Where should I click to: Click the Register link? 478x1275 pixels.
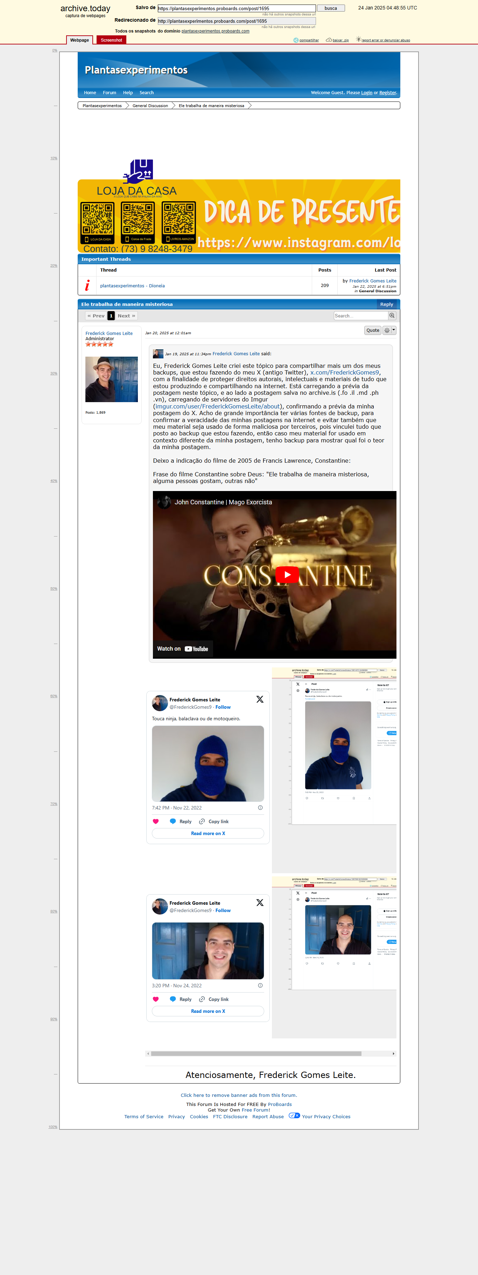click(387, 92)
